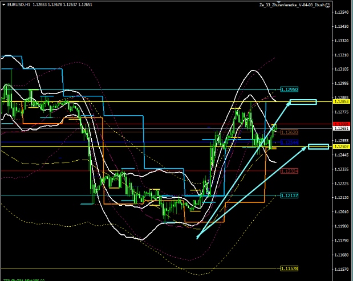
Task: Click the common starting point of cyan arrows
Action: (x=197, y=237)
